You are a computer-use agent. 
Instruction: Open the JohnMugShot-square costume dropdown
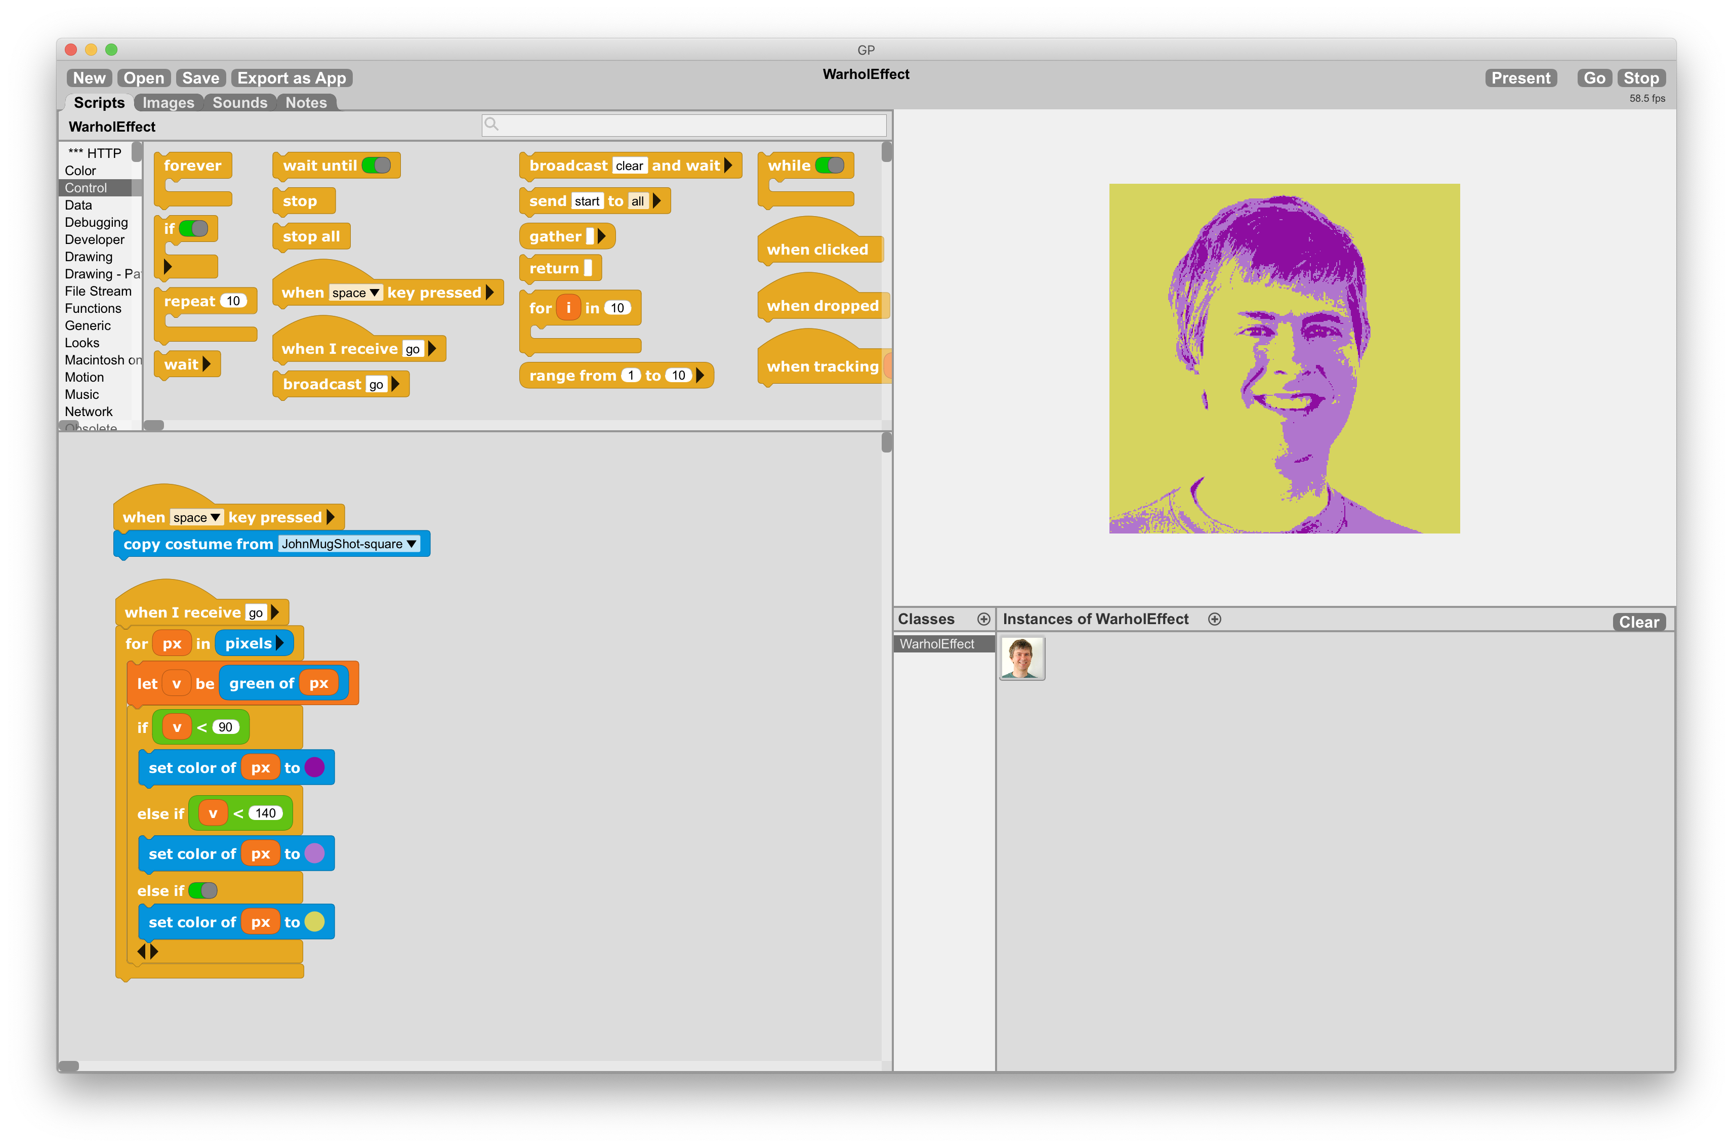(x=349, y=544)
